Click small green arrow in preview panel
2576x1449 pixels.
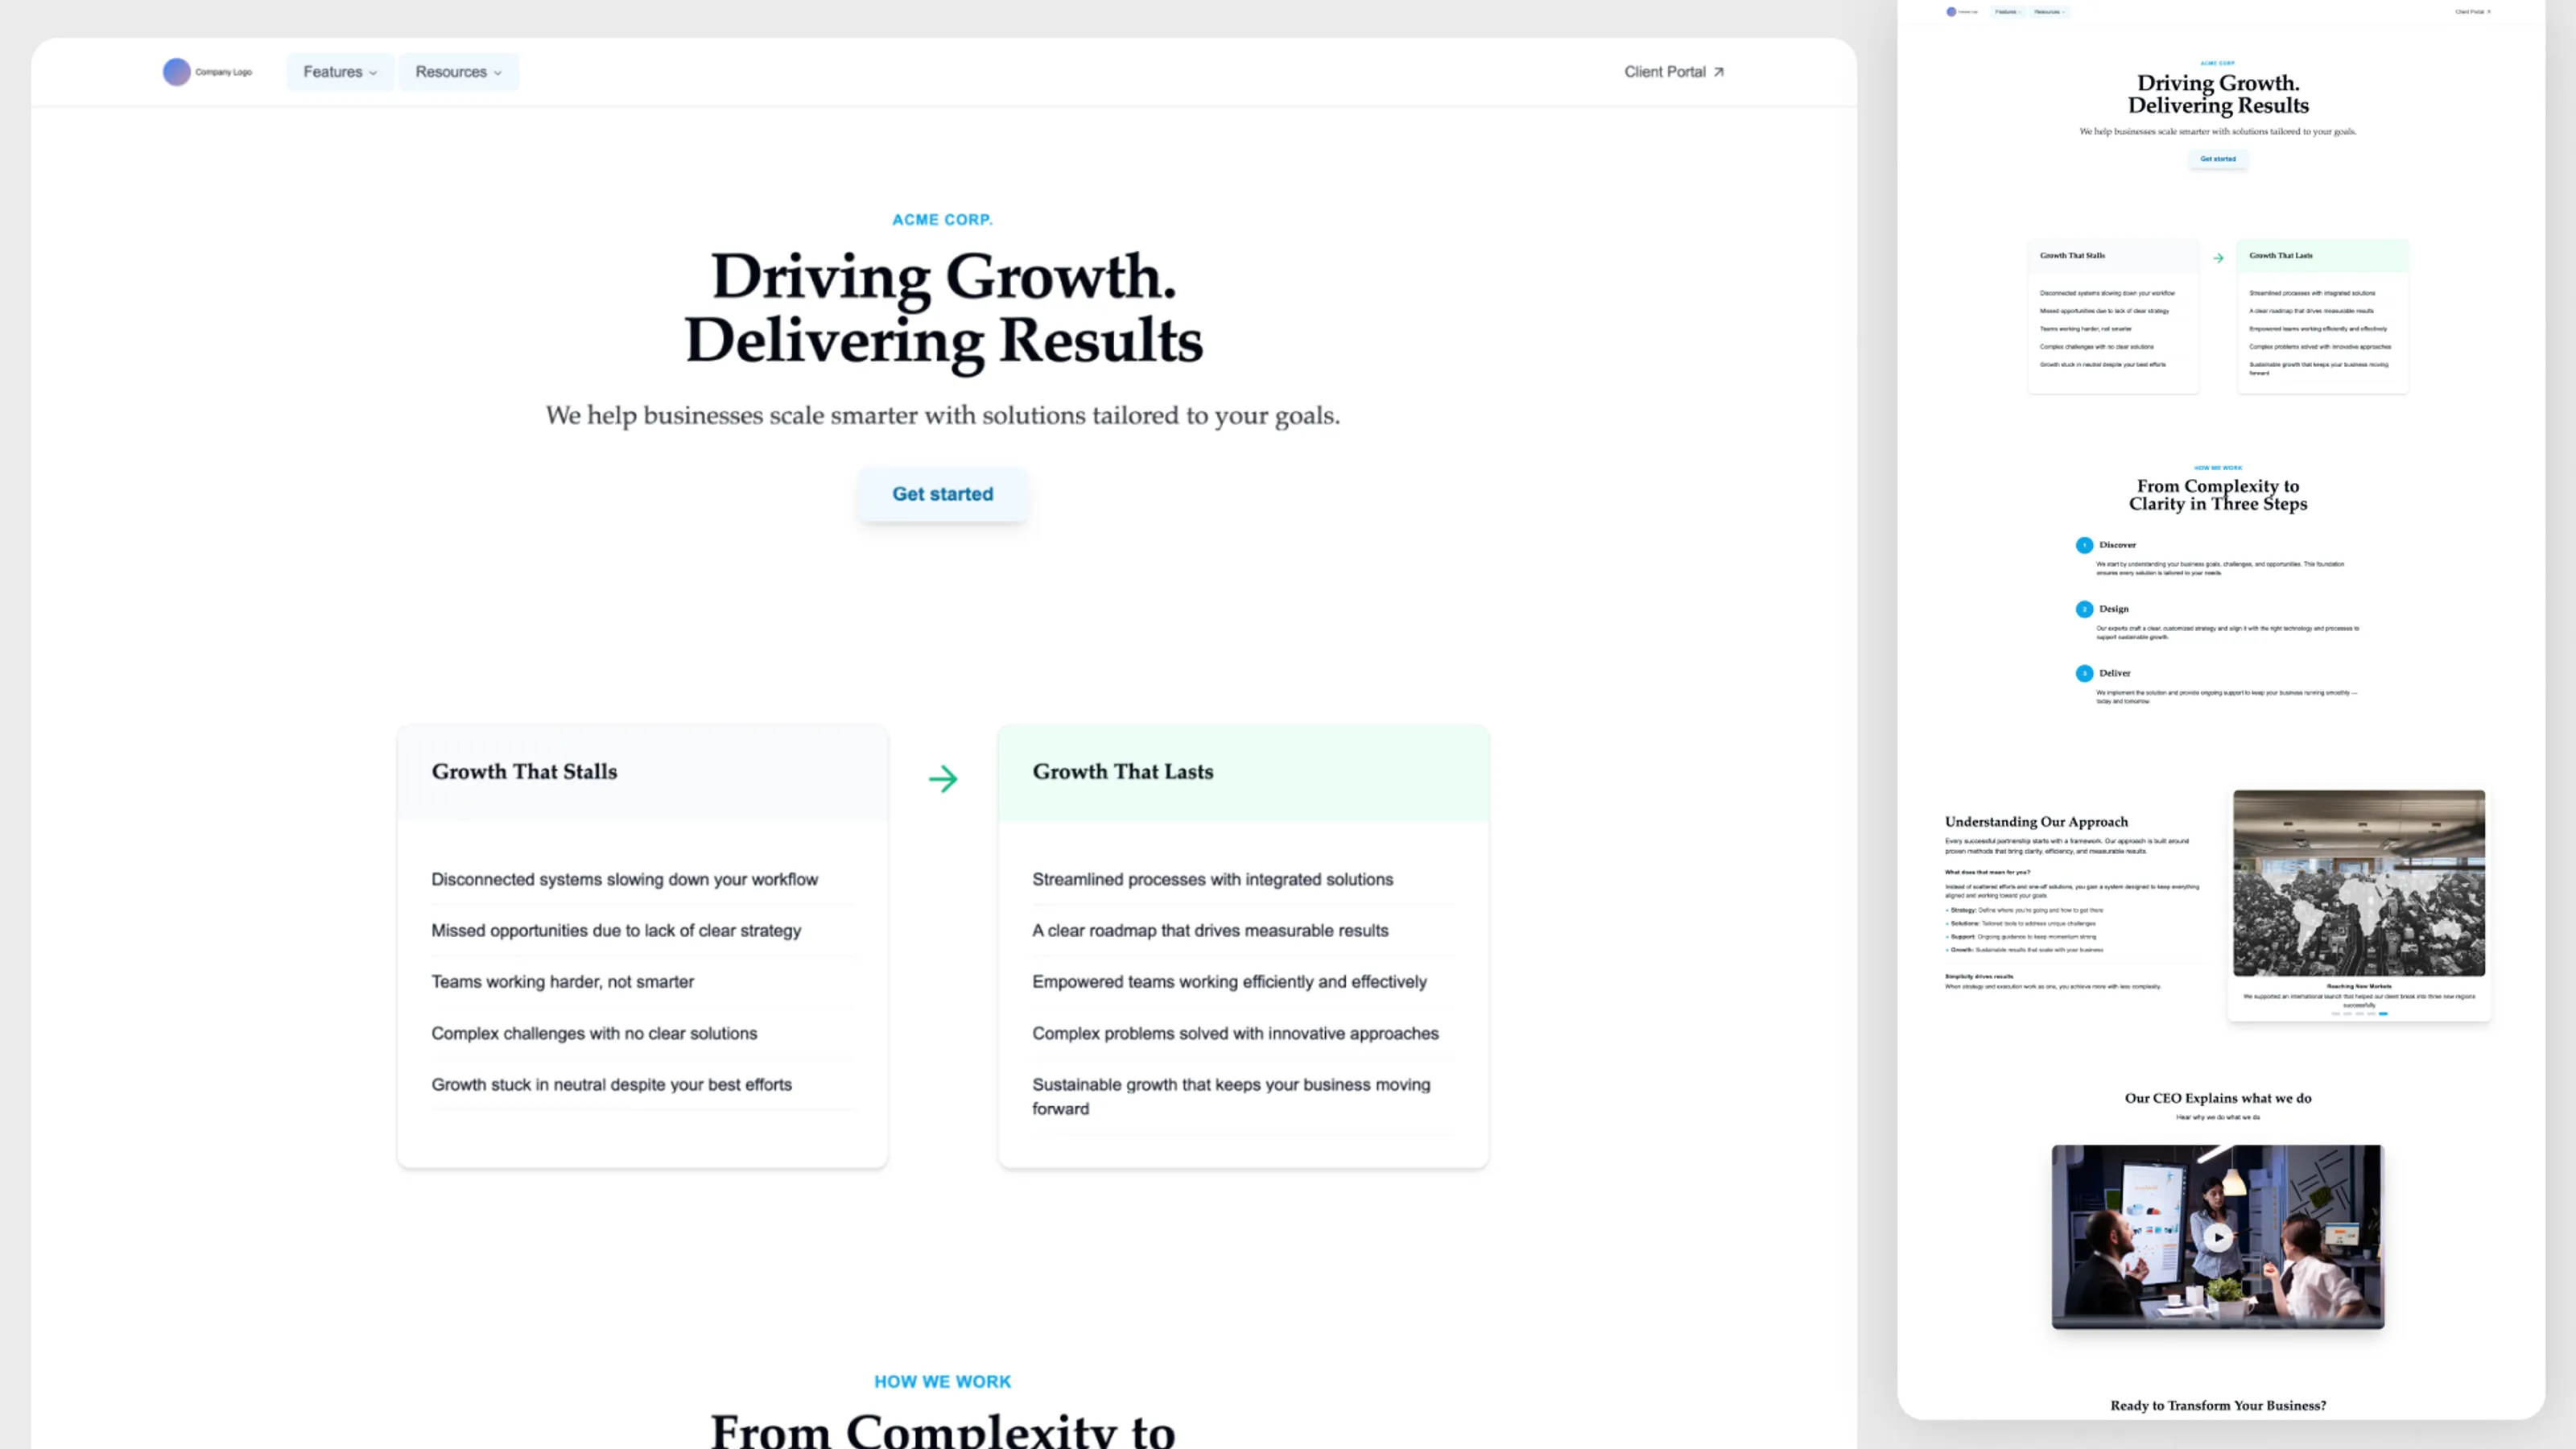tap(2218, 258)
